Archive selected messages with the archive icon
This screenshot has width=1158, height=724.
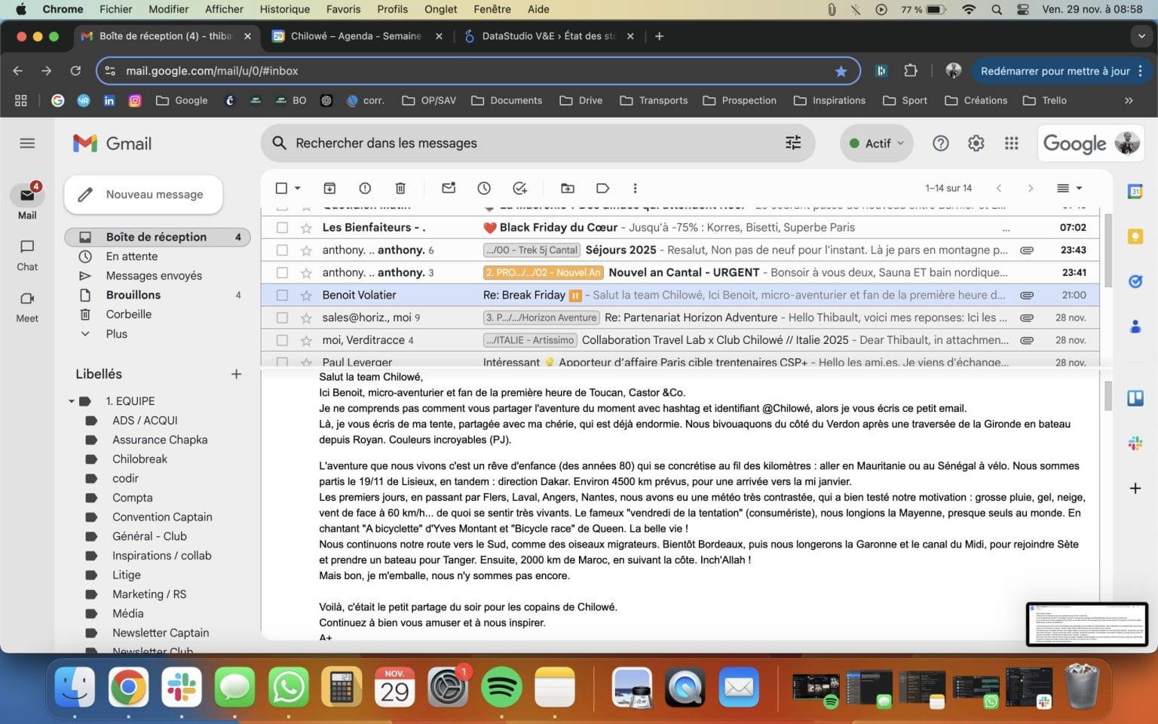click(329, 189)
